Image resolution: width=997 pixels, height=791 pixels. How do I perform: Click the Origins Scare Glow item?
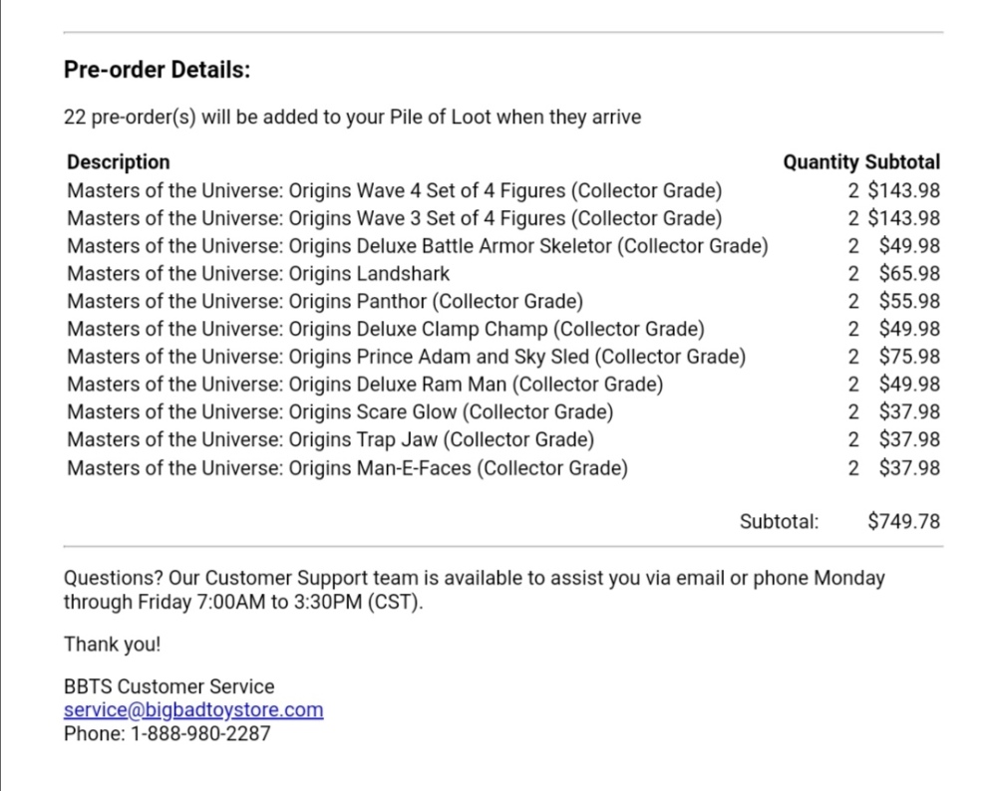click(x=340, y=411)
